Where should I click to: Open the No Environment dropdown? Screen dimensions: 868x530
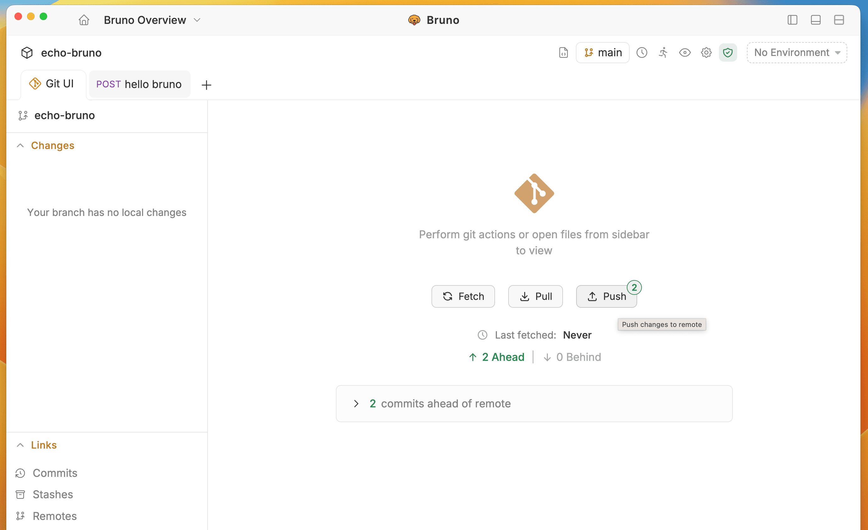[797, 53]
